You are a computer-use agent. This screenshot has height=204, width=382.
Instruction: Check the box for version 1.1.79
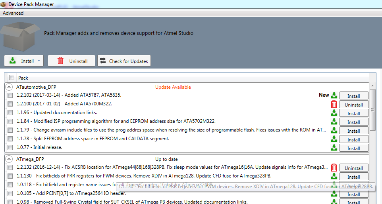point(10,130)
